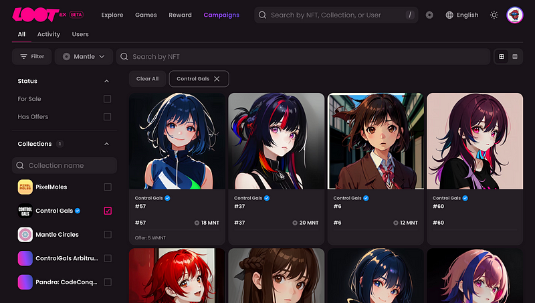Open NFT #37 black and red hair thumbnail
This screenshot has height=303, width=535.
click(276, 141)
